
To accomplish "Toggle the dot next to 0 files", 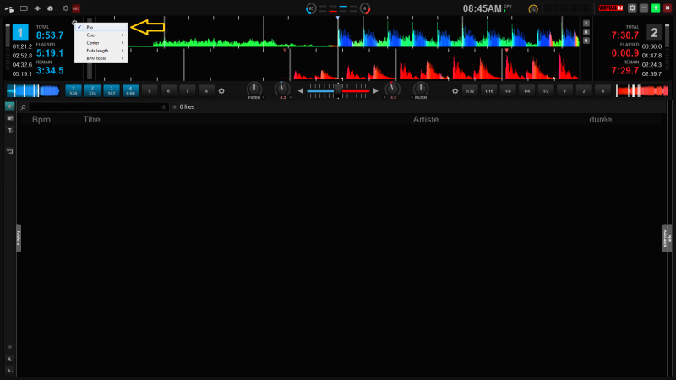I will tap(175, 107).
